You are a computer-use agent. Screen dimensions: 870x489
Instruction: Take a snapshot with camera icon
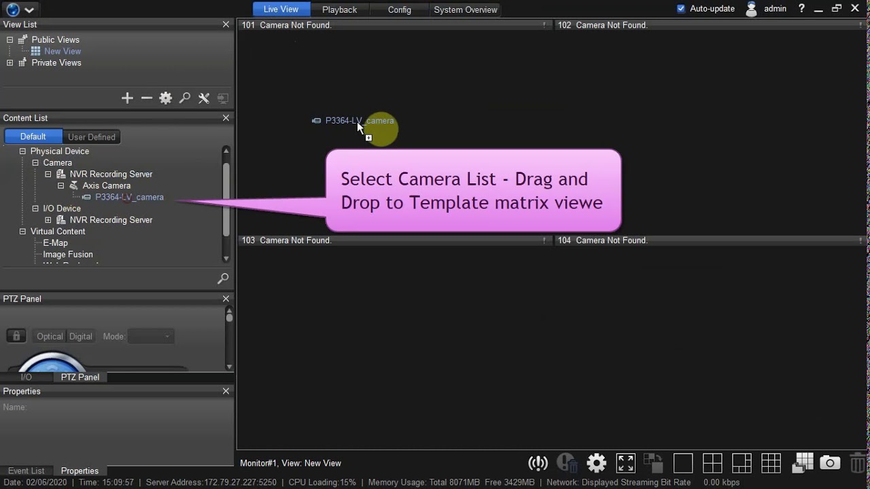coord(830,463)
